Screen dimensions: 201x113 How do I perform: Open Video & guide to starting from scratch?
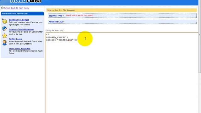[x=79, y=15]
